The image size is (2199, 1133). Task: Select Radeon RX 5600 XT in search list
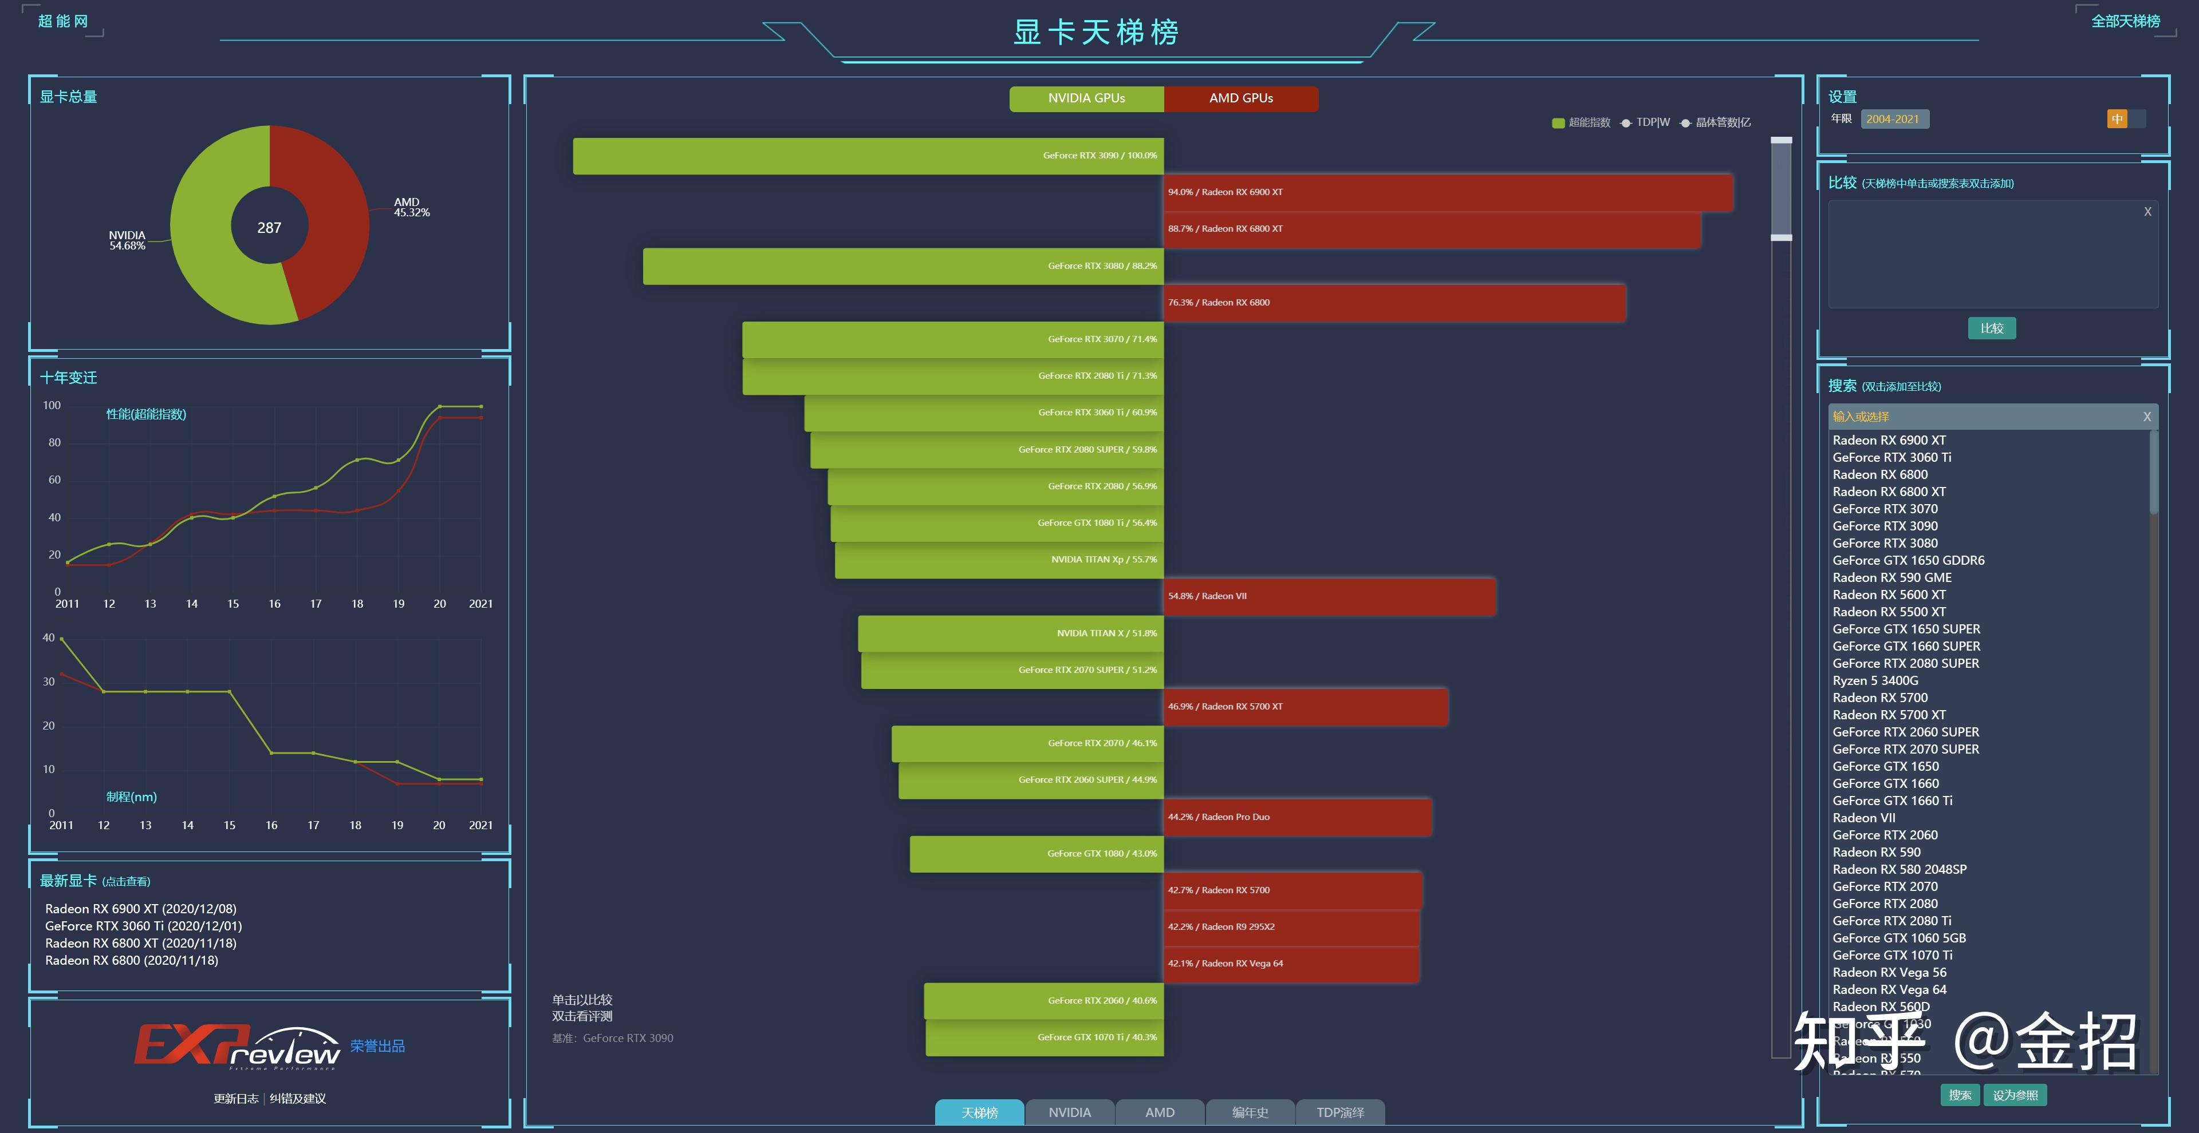coord(1889,595)
